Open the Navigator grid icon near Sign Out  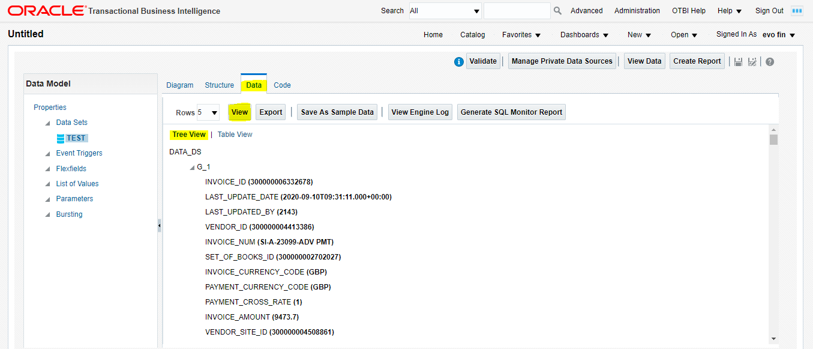(x=797, y=10)
